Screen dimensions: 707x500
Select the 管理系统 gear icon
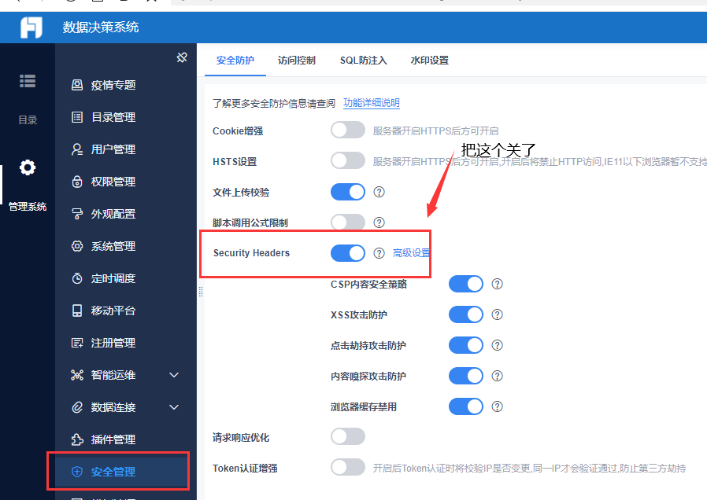click(28, 167)
